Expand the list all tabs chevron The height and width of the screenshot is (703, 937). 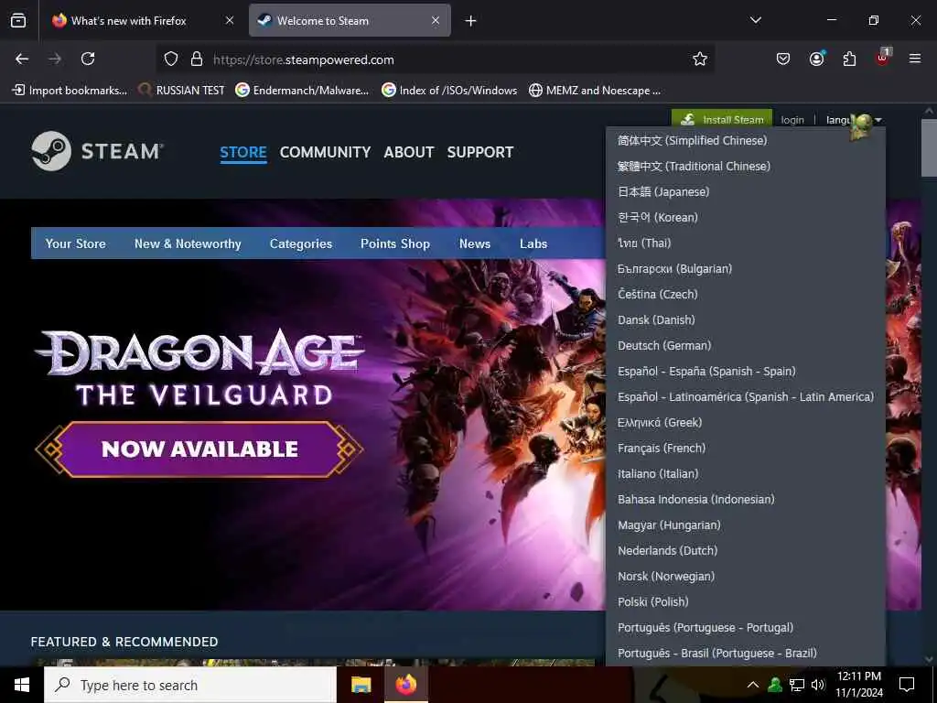pyautogui.click(x=756, y=20)
